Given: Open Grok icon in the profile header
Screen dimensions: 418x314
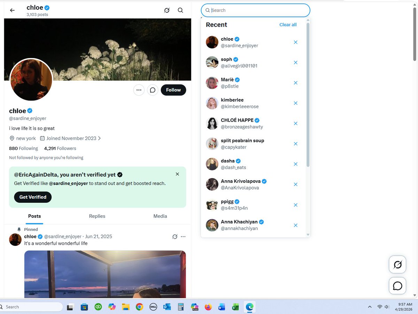Looking at the screenshot, I should coord(167,10).
